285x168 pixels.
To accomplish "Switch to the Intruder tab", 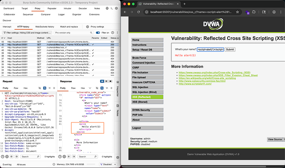I will (x=68, y=9).
